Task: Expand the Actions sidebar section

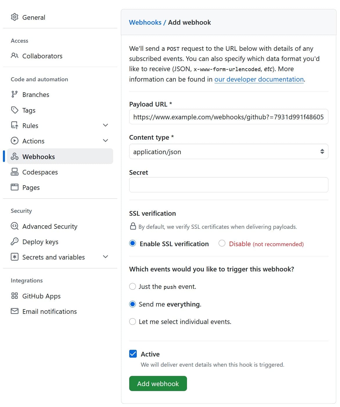Action: pyautogui.click(x=105, y=141)
